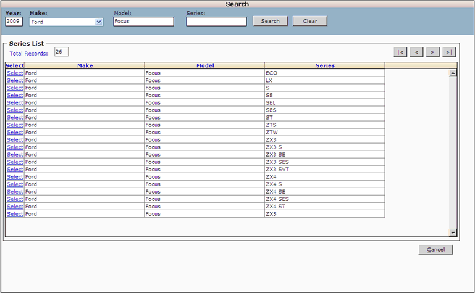Select the ZTS series row

(15, 125)
